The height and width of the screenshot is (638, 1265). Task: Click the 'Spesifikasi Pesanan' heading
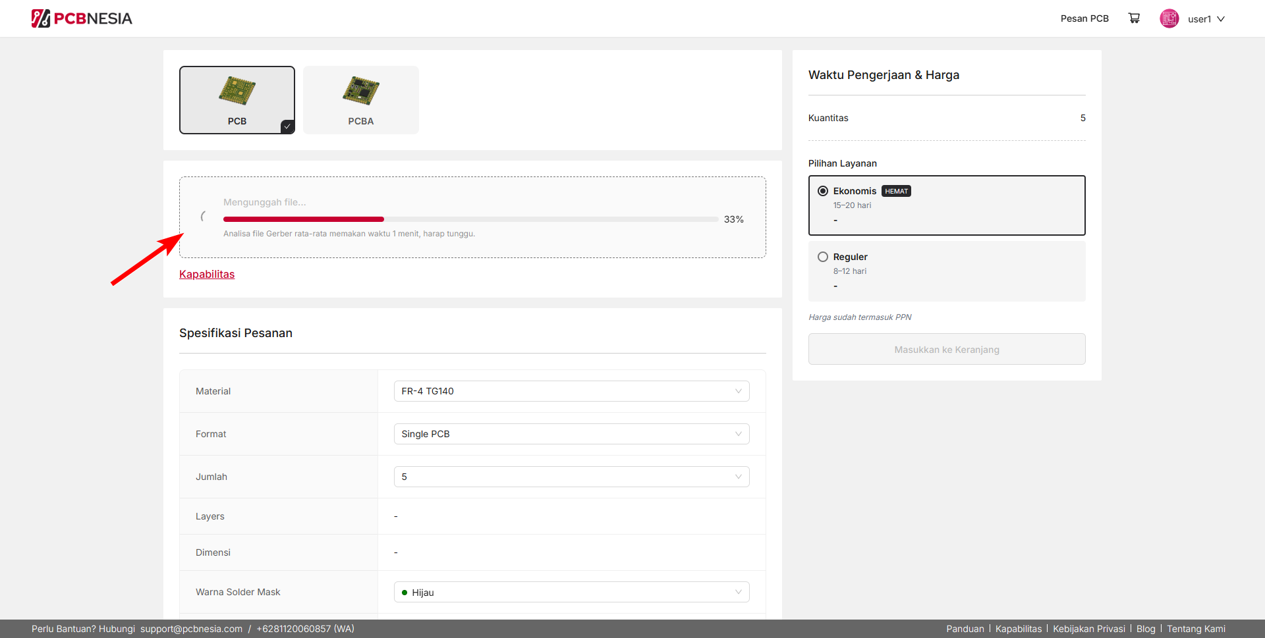click(236, 333)
